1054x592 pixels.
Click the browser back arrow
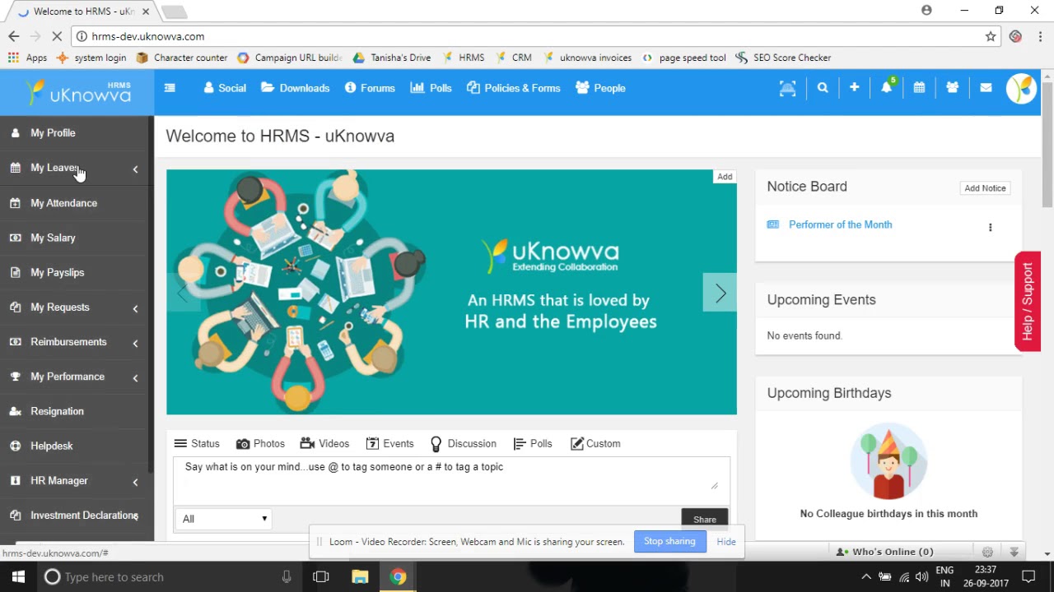coord(13,36)
